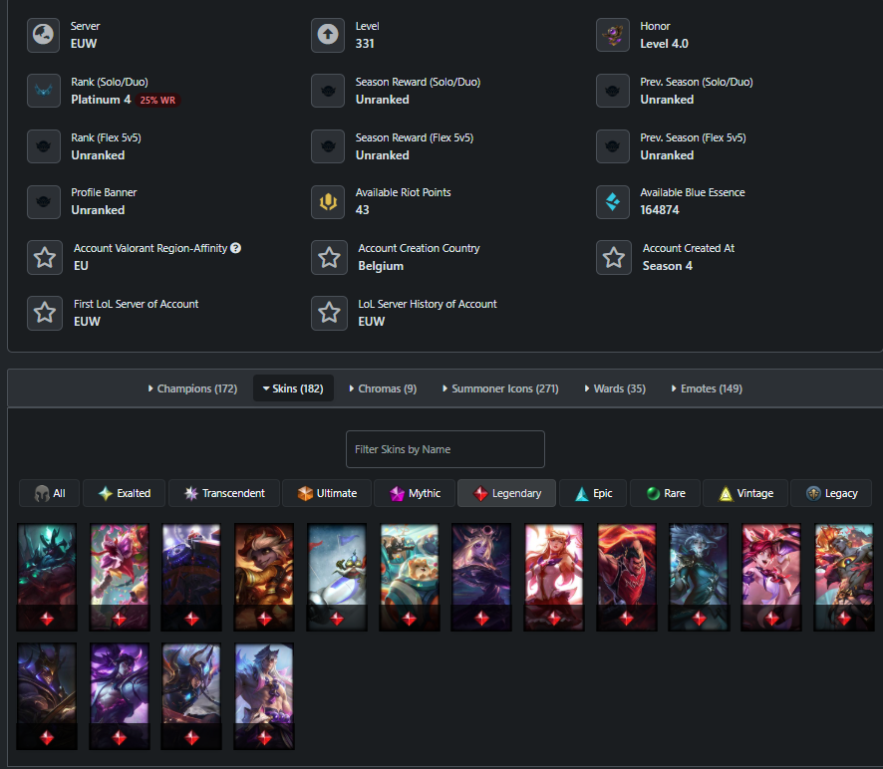Click the Valorant Region-Affinity star icon
Viewport: 883px width, 769px height.
(45, 257)
